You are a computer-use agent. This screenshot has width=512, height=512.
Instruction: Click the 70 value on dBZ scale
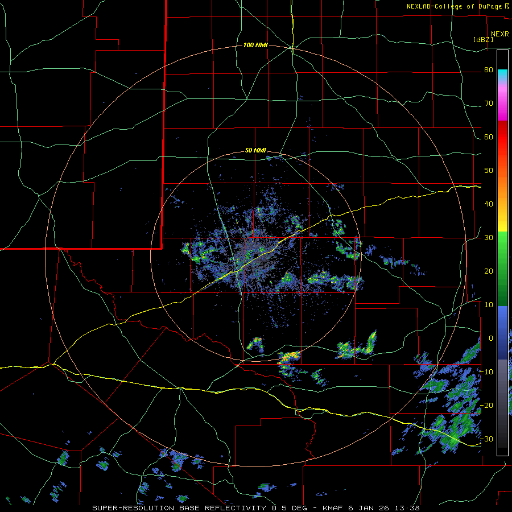(489, 104)
